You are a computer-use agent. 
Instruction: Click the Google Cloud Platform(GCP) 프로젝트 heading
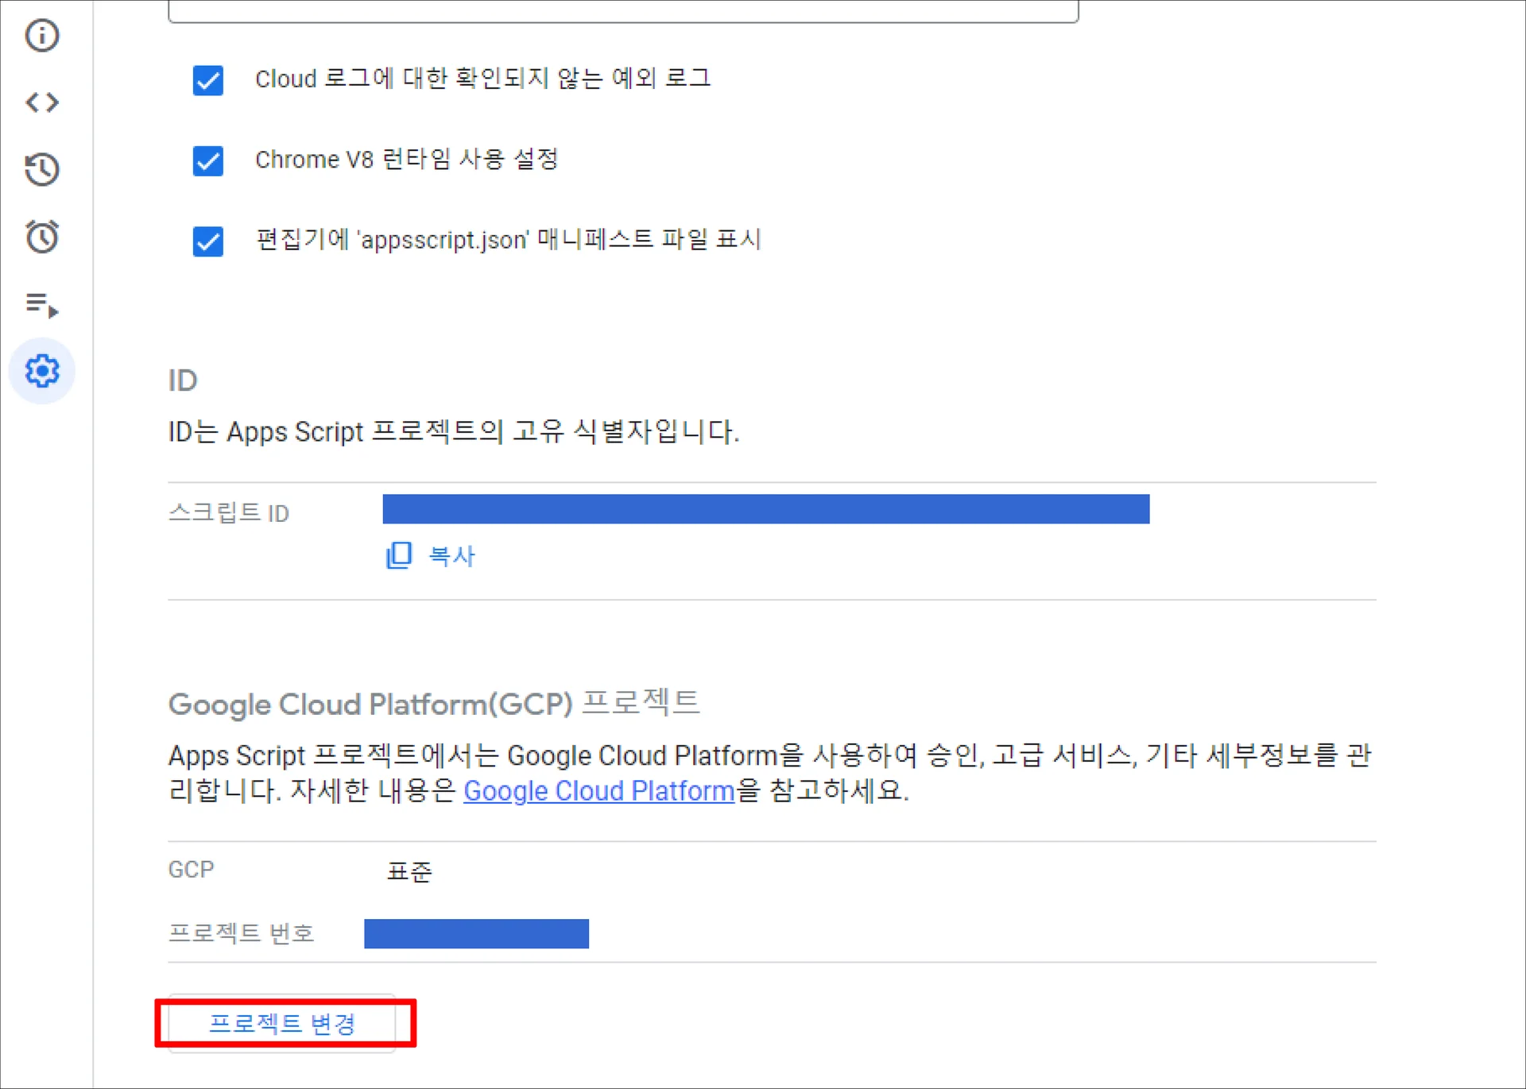[434, 704]
